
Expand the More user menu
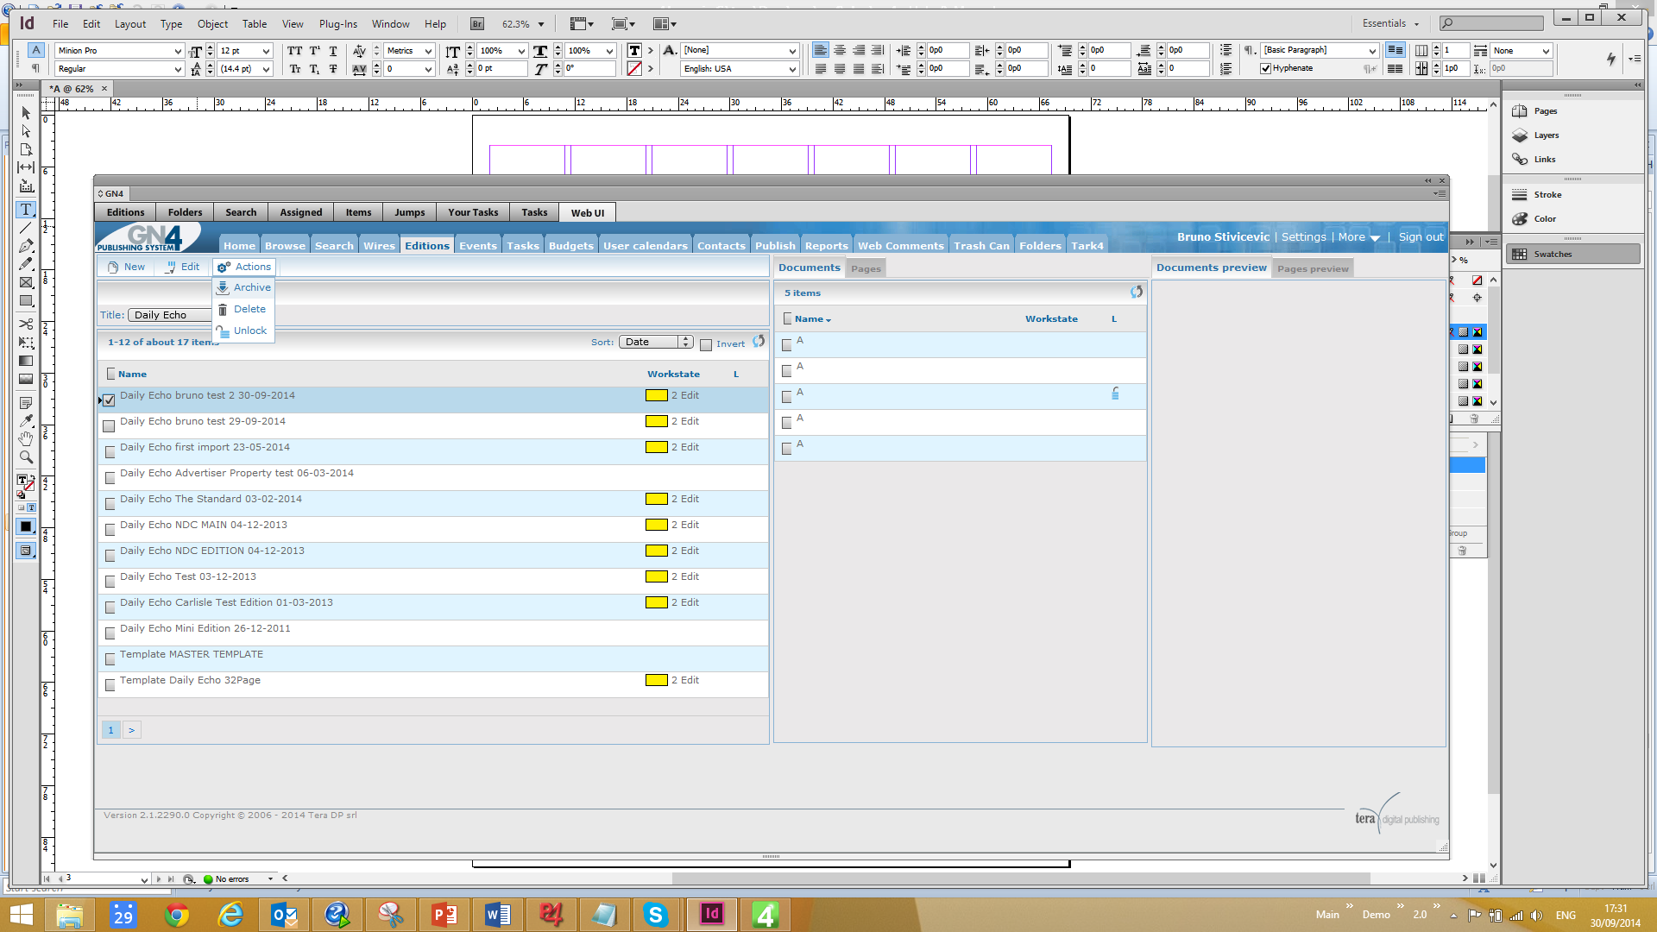(x=1359, y=237)
